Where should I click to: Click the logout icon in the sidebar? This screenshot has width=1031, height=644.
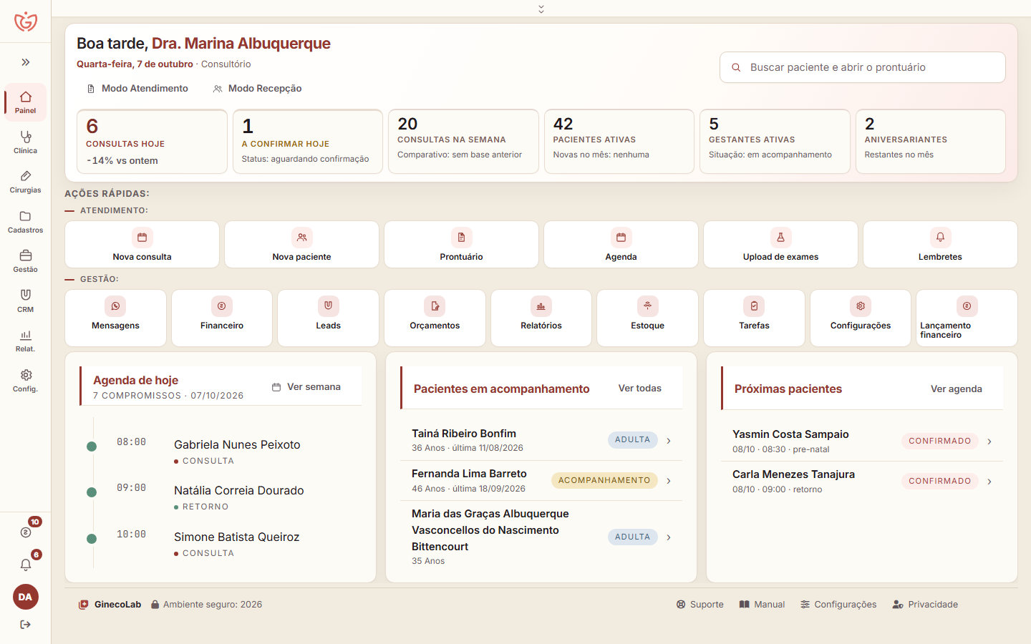[26, 625]
